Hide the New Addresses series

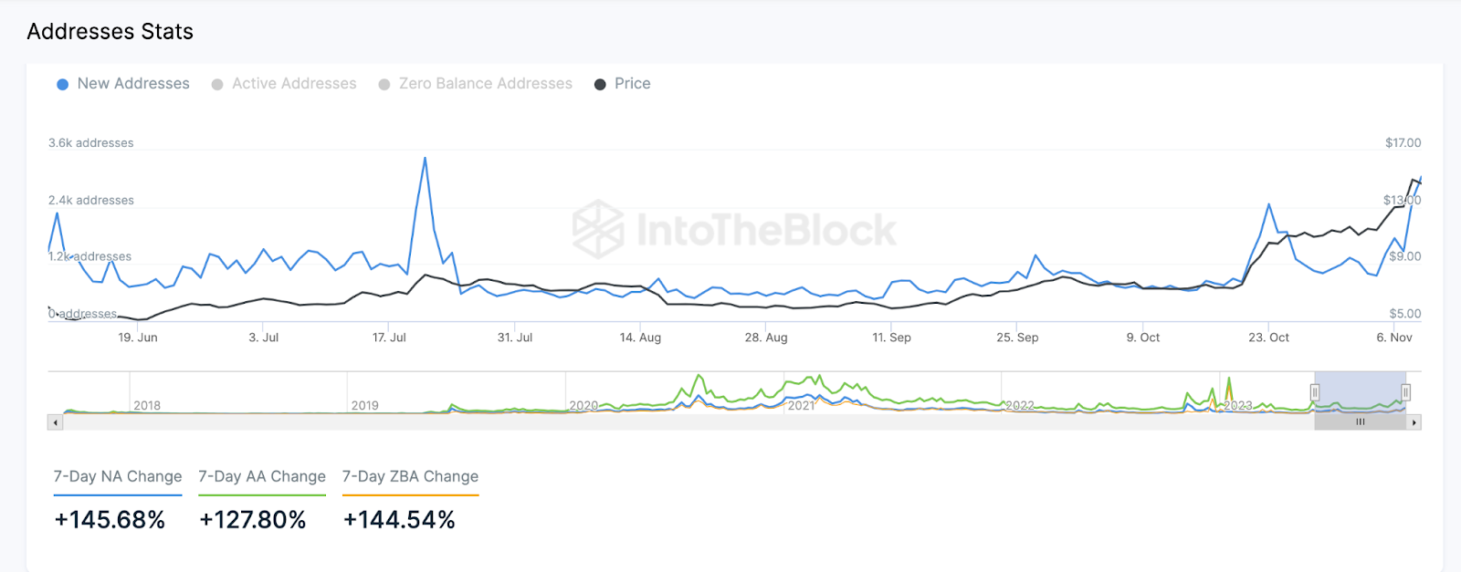133,84
